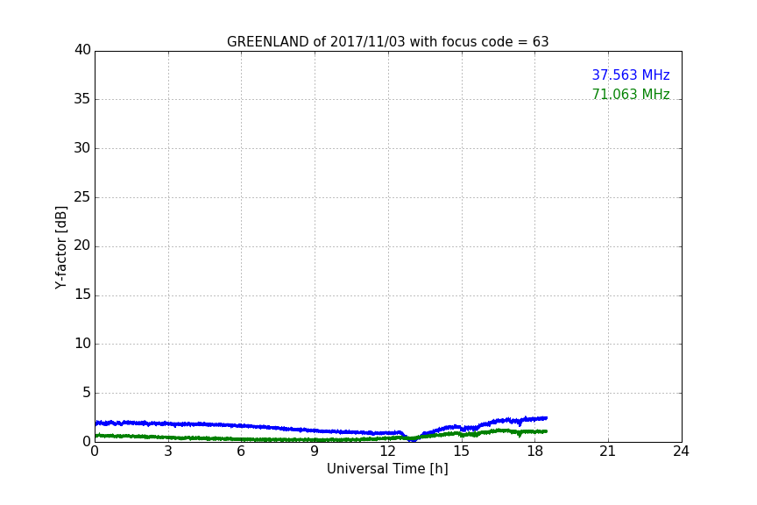
Task: Click the y-axis tick label 25
Action: click(82, 196)
